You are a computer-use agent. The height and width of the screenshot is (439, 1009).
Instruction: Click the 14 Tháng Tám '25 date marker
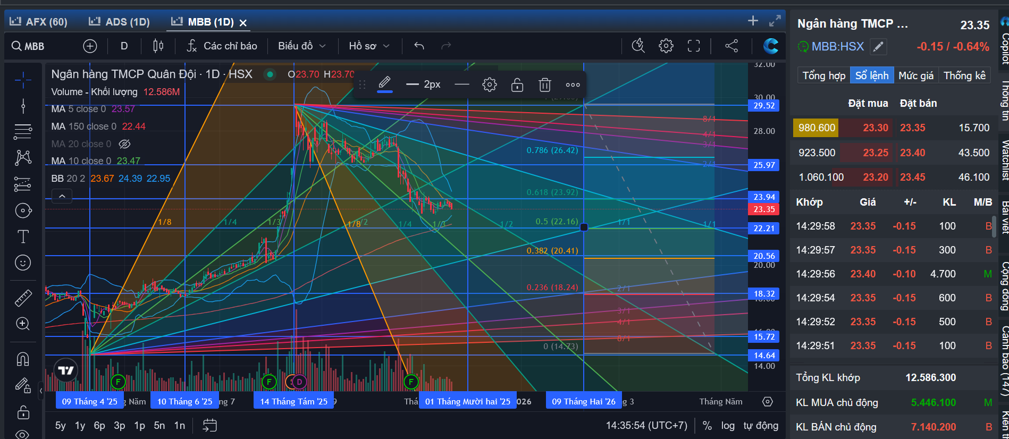(294, 401)
